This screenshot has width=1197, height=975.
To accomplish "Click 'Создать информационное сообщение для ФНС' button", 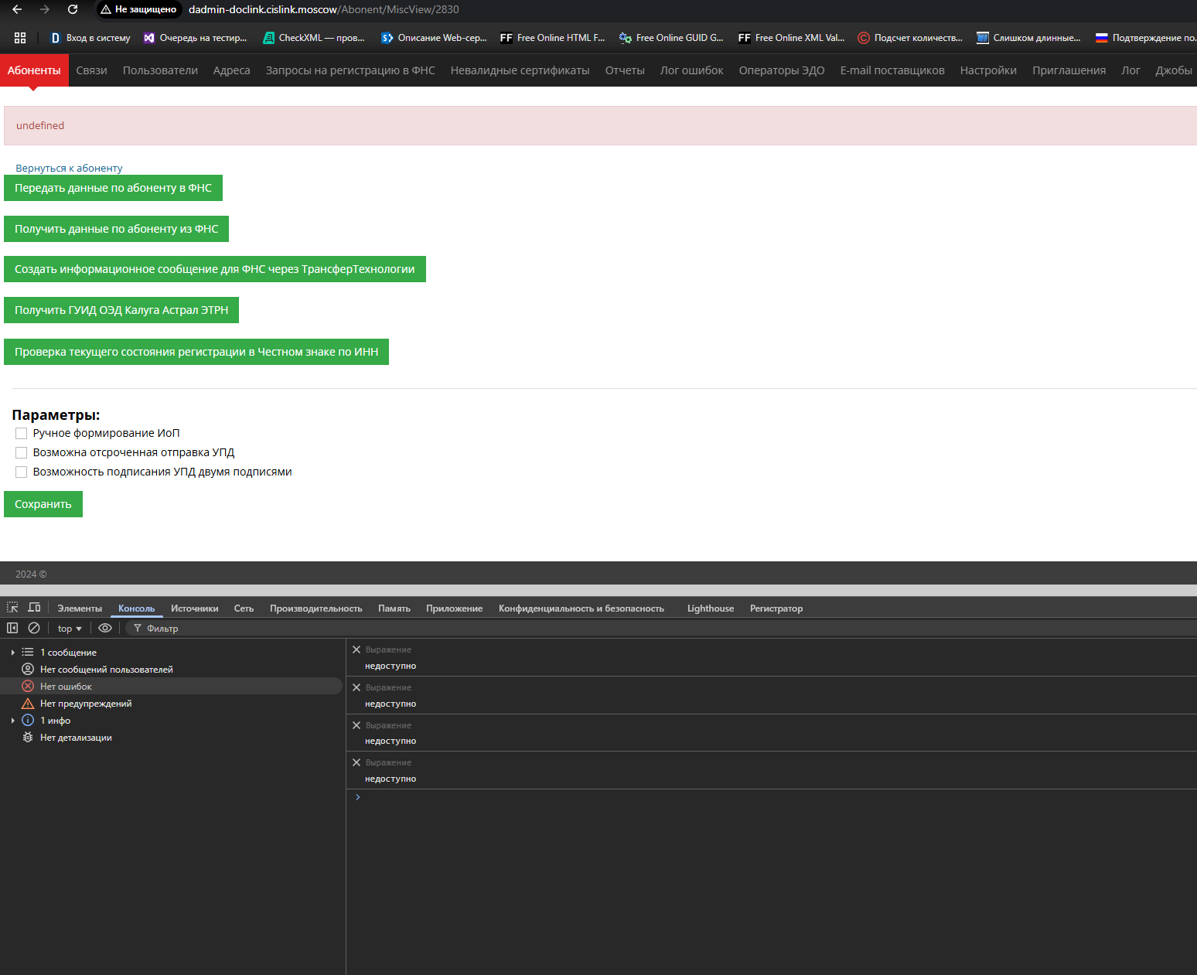I will 215,269.
